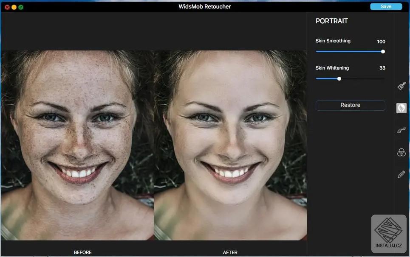Click the PORTRAIT panel heading

pos(331,20)
